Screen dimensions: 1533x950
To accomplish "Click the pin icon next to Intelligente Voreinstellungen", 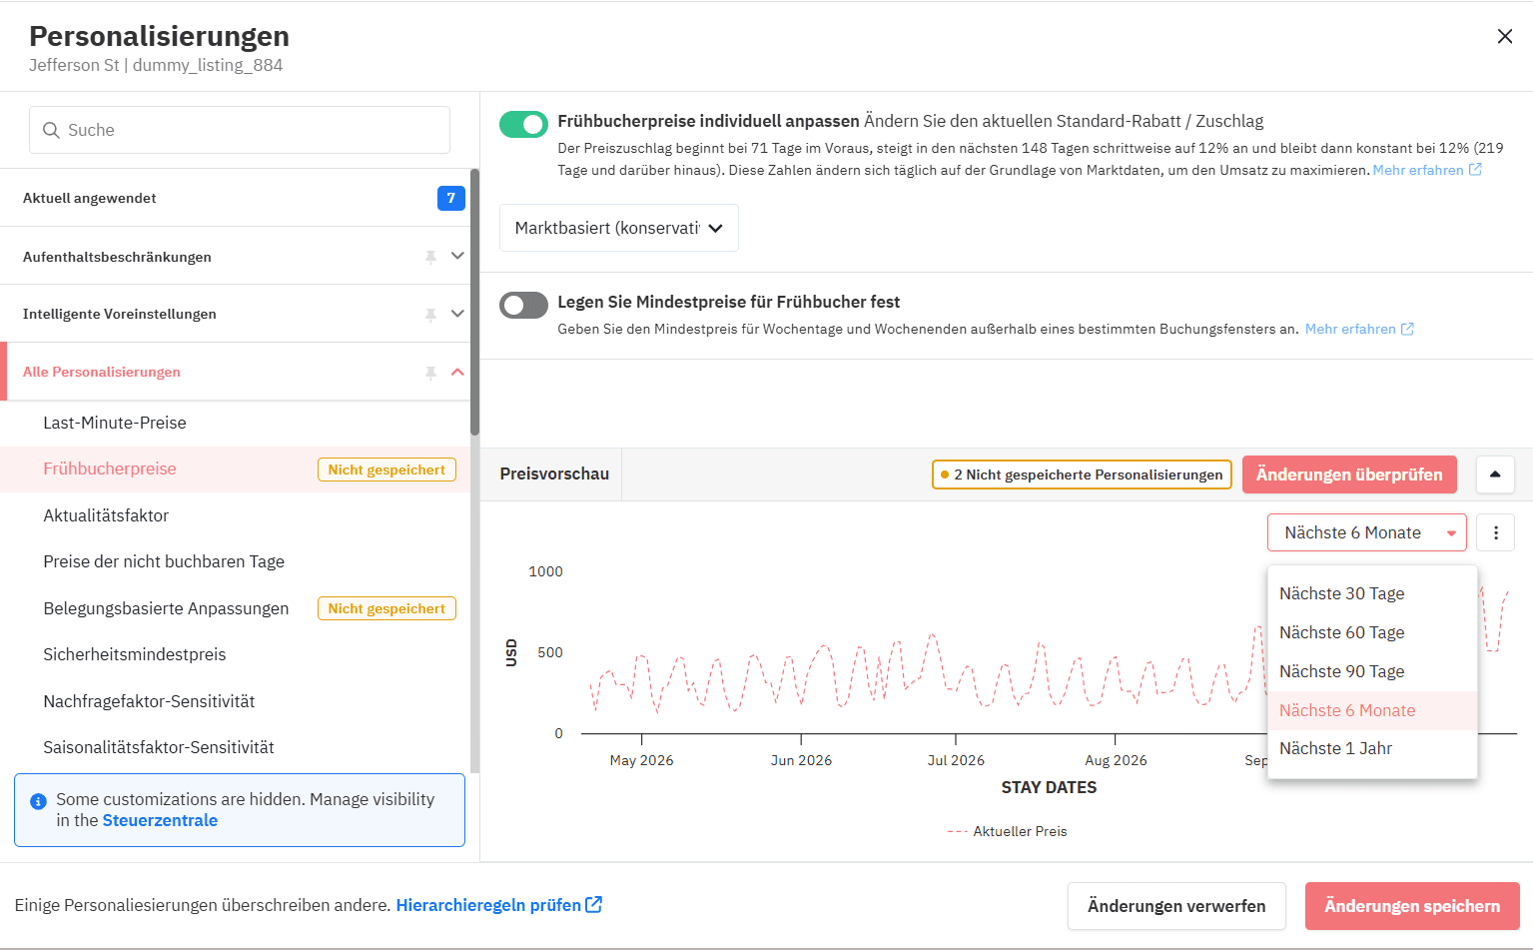I will coord(430,315).
